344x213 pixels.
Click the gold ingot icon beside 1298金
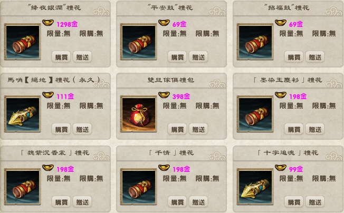tap(48, 23)
